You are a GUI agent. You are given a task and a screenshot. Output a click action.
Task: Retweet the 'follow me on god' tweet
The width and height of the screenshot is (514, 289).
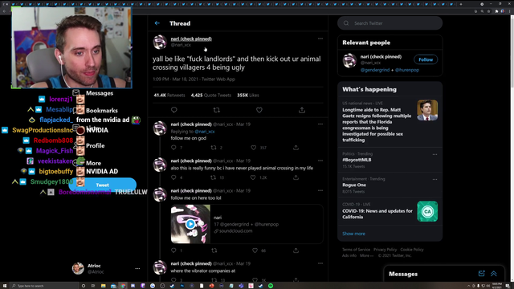pyautogui.click(x=214, y=148)
